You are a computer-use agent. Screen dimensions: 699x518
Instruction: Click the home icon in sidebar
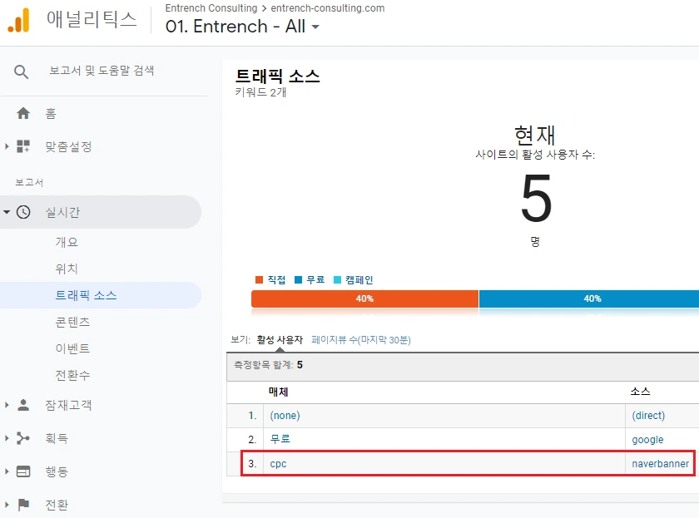pos(23,113)
